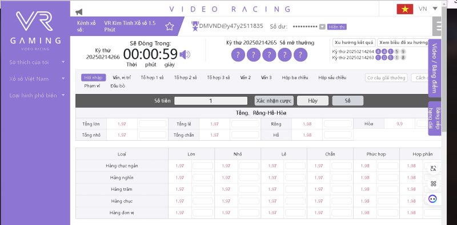Switch to the Tổ hợp 2 số tab
This screenshot has height=225, width=457.
point(185,77)
